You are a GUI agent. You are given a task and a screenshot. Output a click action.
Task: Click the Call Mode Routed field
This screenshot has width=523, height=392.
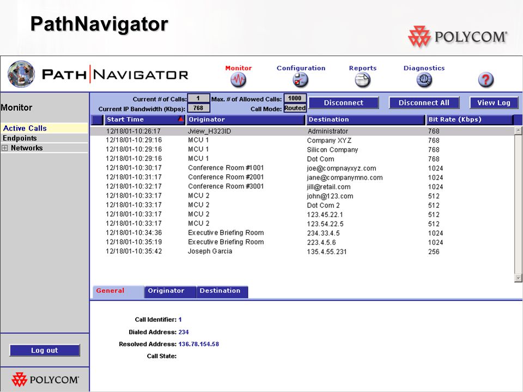click(295, 108)
